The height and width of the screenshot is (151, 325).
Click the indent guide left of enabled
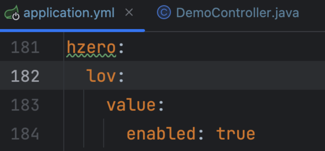[104, 134]
